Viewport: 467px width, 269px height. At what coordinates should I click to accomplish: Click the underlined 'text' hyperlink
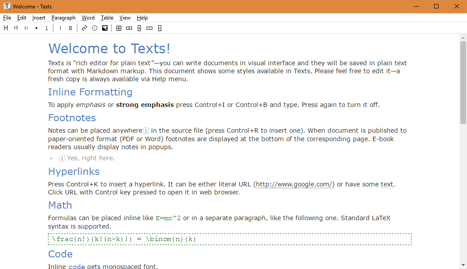387,184
